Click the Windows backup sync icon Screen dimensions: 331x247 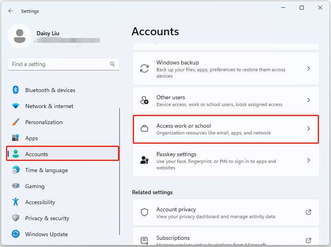pyautogui.click(x=144, y=68)
